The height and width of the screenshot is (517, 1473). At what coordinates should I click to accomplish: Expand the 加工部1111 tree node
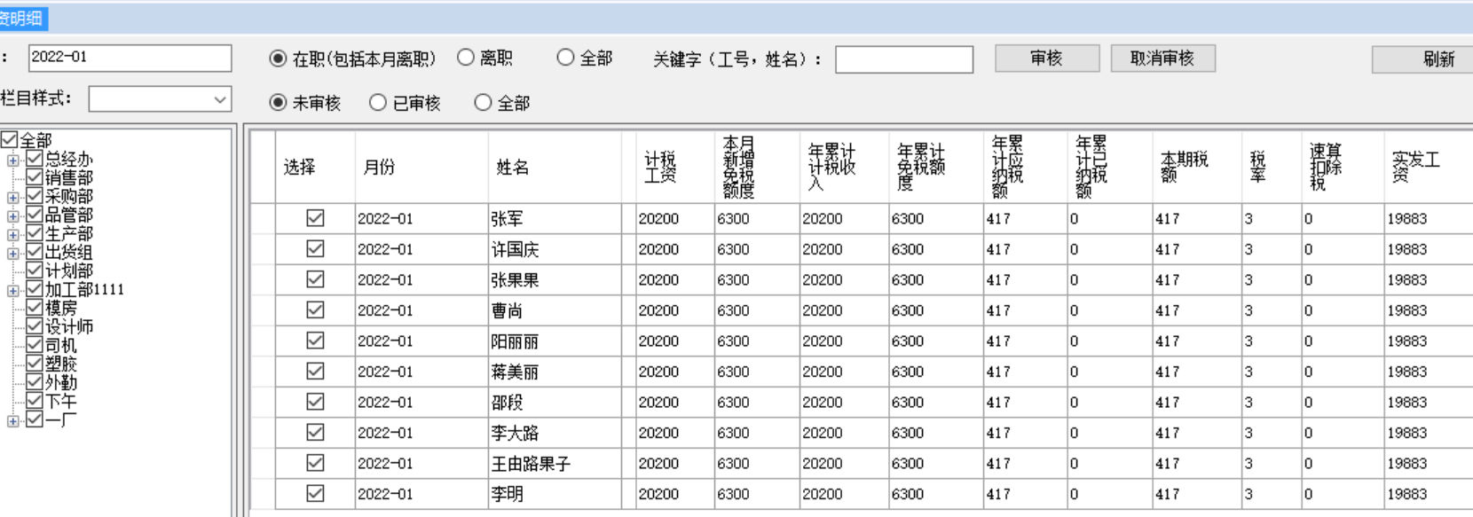pos(13,290)
